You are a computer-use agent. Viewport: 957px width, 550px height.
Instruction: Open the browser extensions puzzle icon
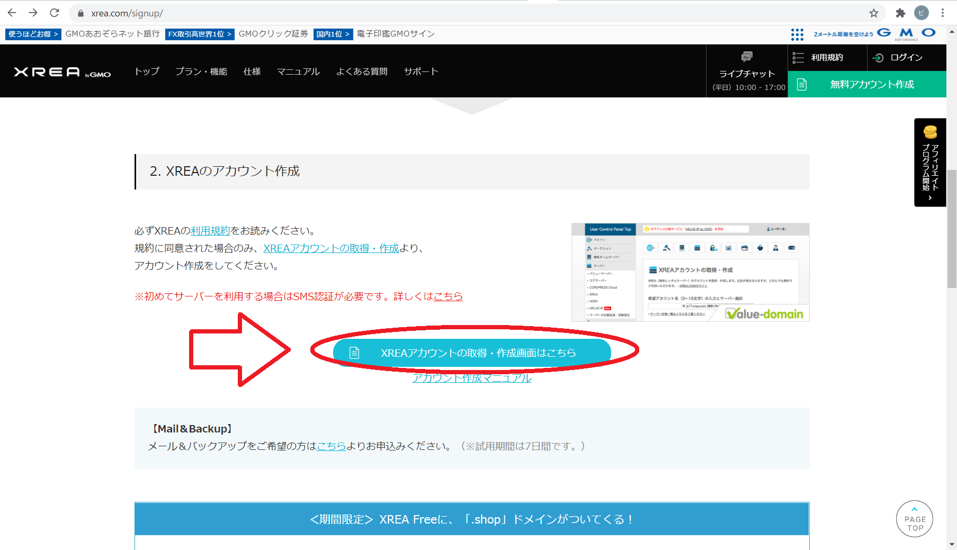900,13
